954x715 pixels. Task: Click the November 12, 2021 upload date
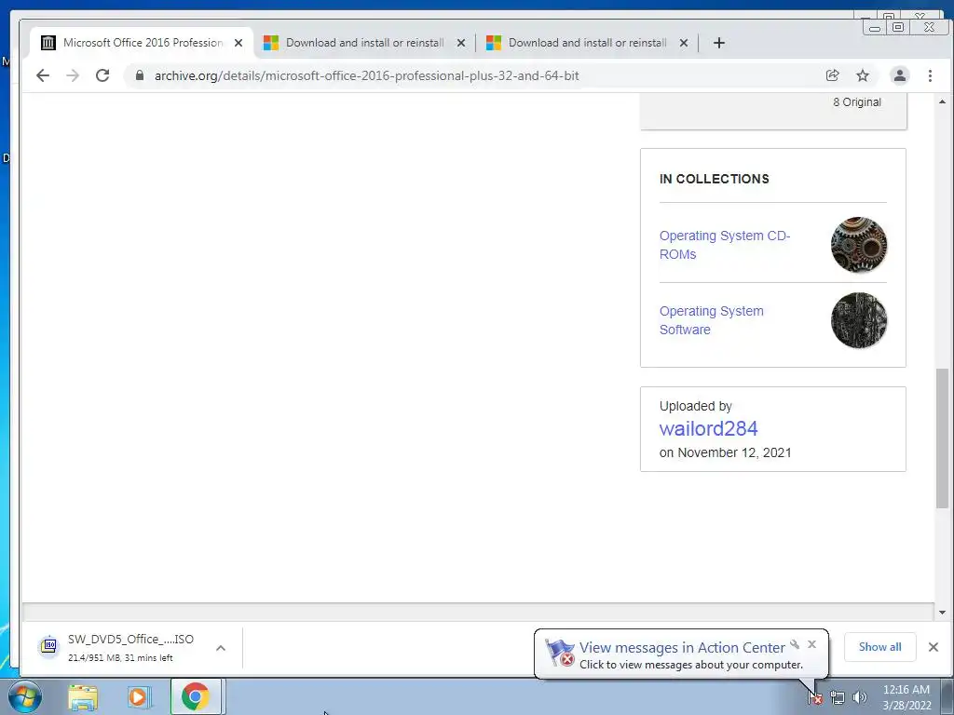coord(734,452)
